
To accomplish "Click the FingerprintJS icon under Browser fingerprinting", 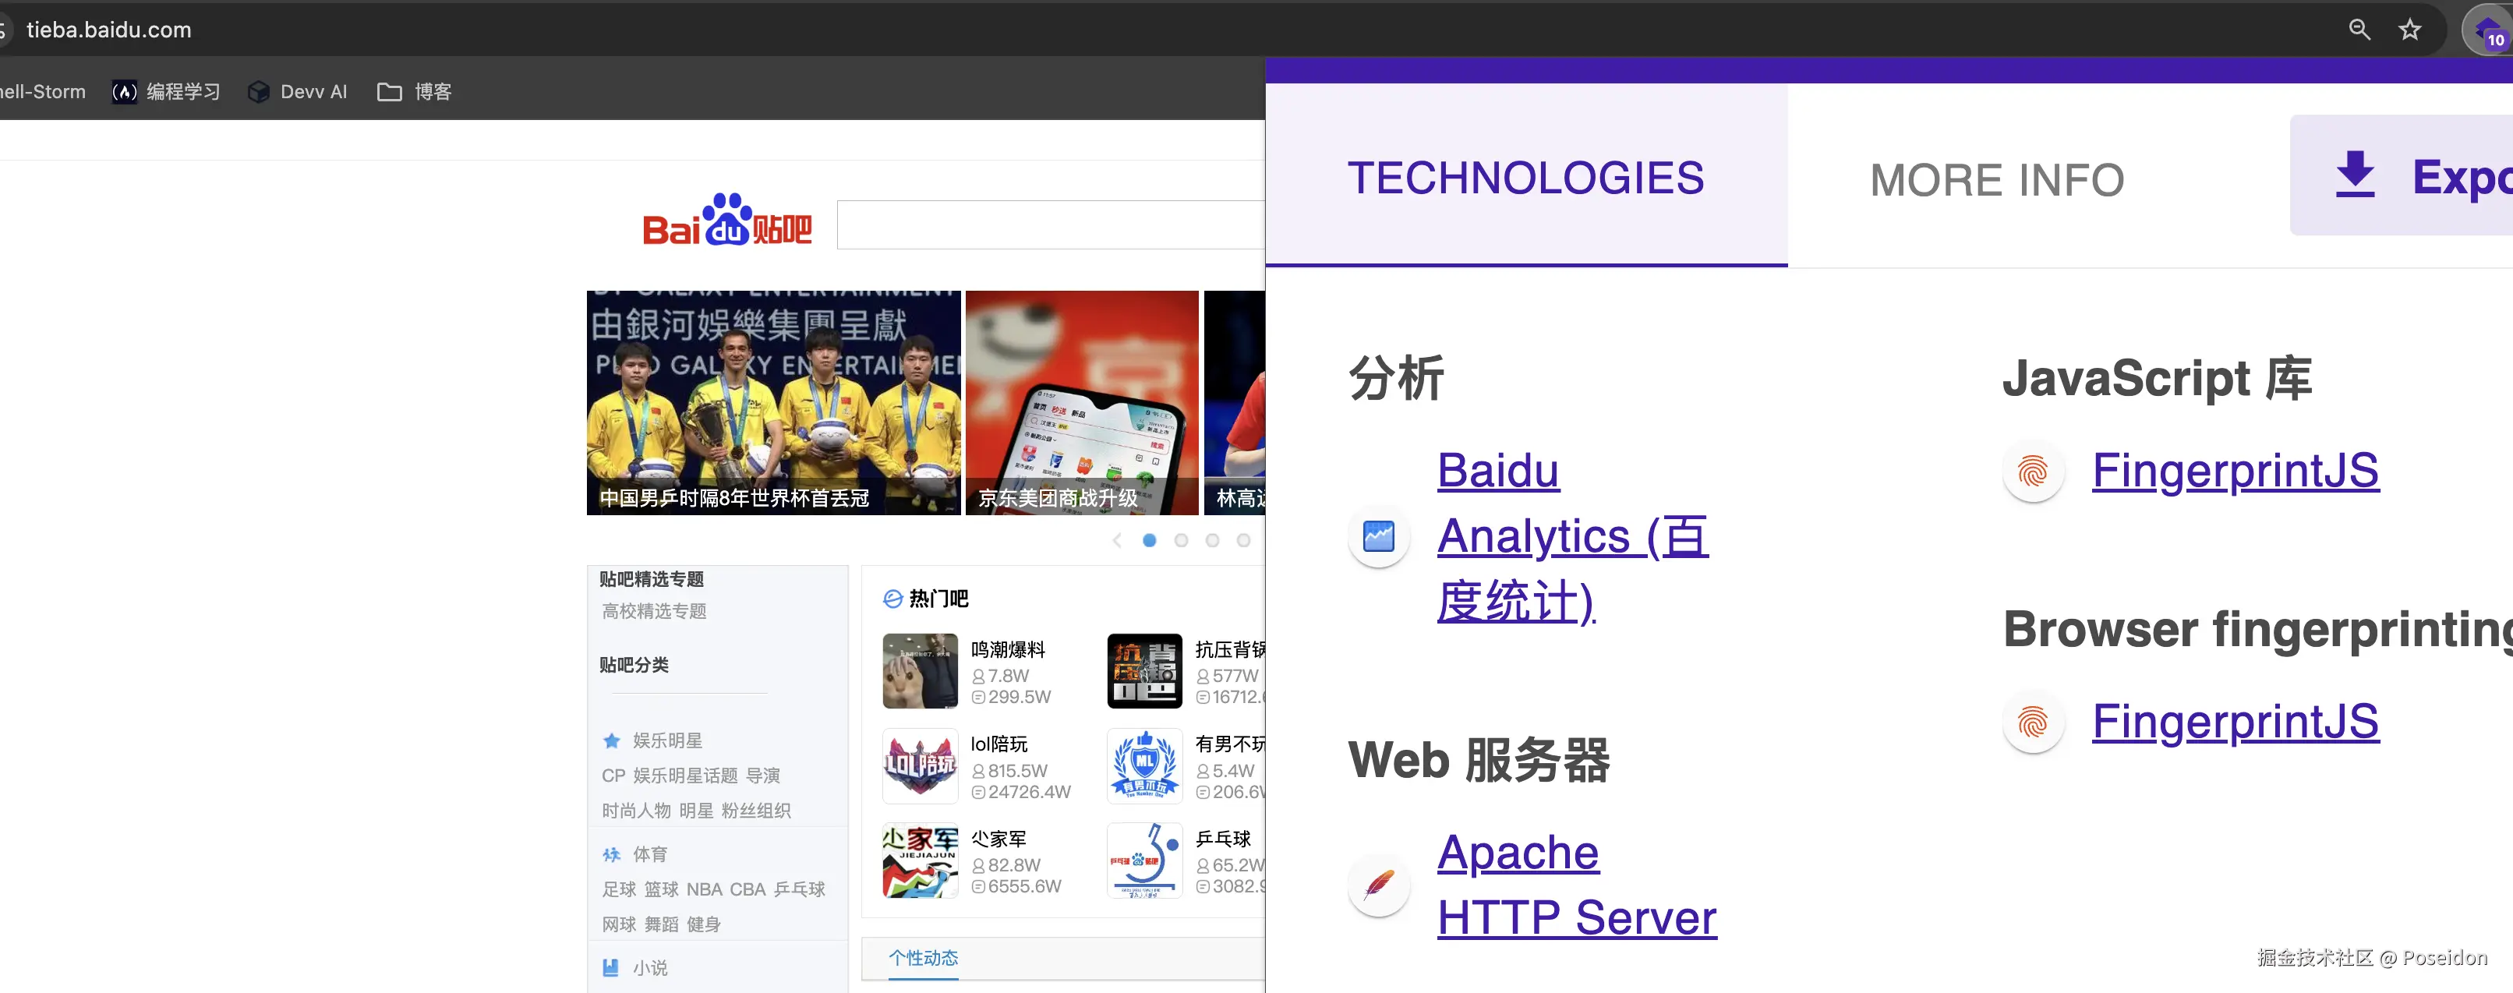I will [2033, 722].
